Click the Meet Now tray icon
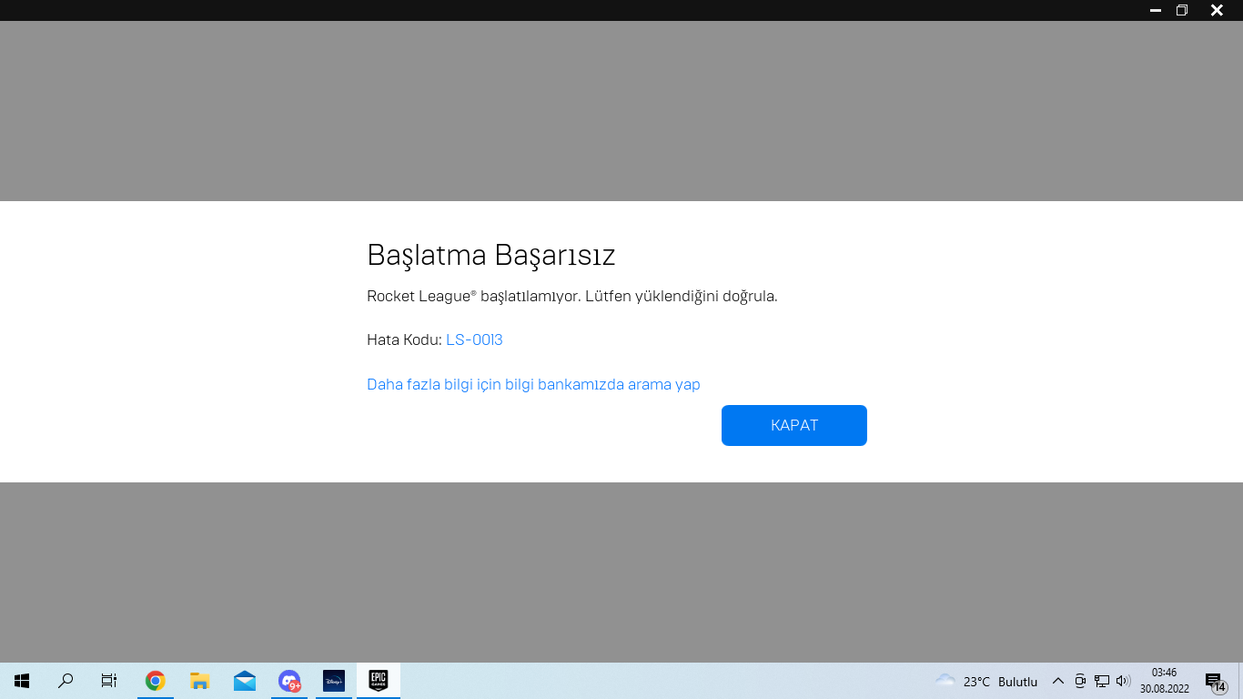 click(1080, 681)
